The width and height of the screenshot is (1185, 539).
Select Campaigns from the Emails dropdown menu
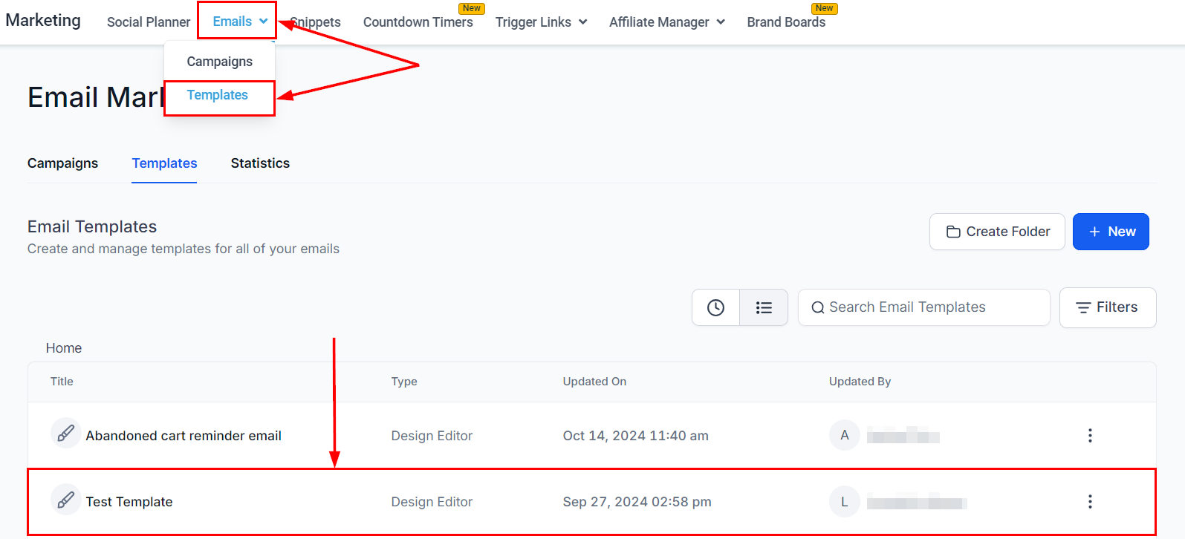[x=219, y=62]
